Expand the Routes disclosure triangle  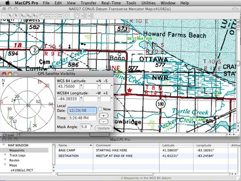coord(5,160)
